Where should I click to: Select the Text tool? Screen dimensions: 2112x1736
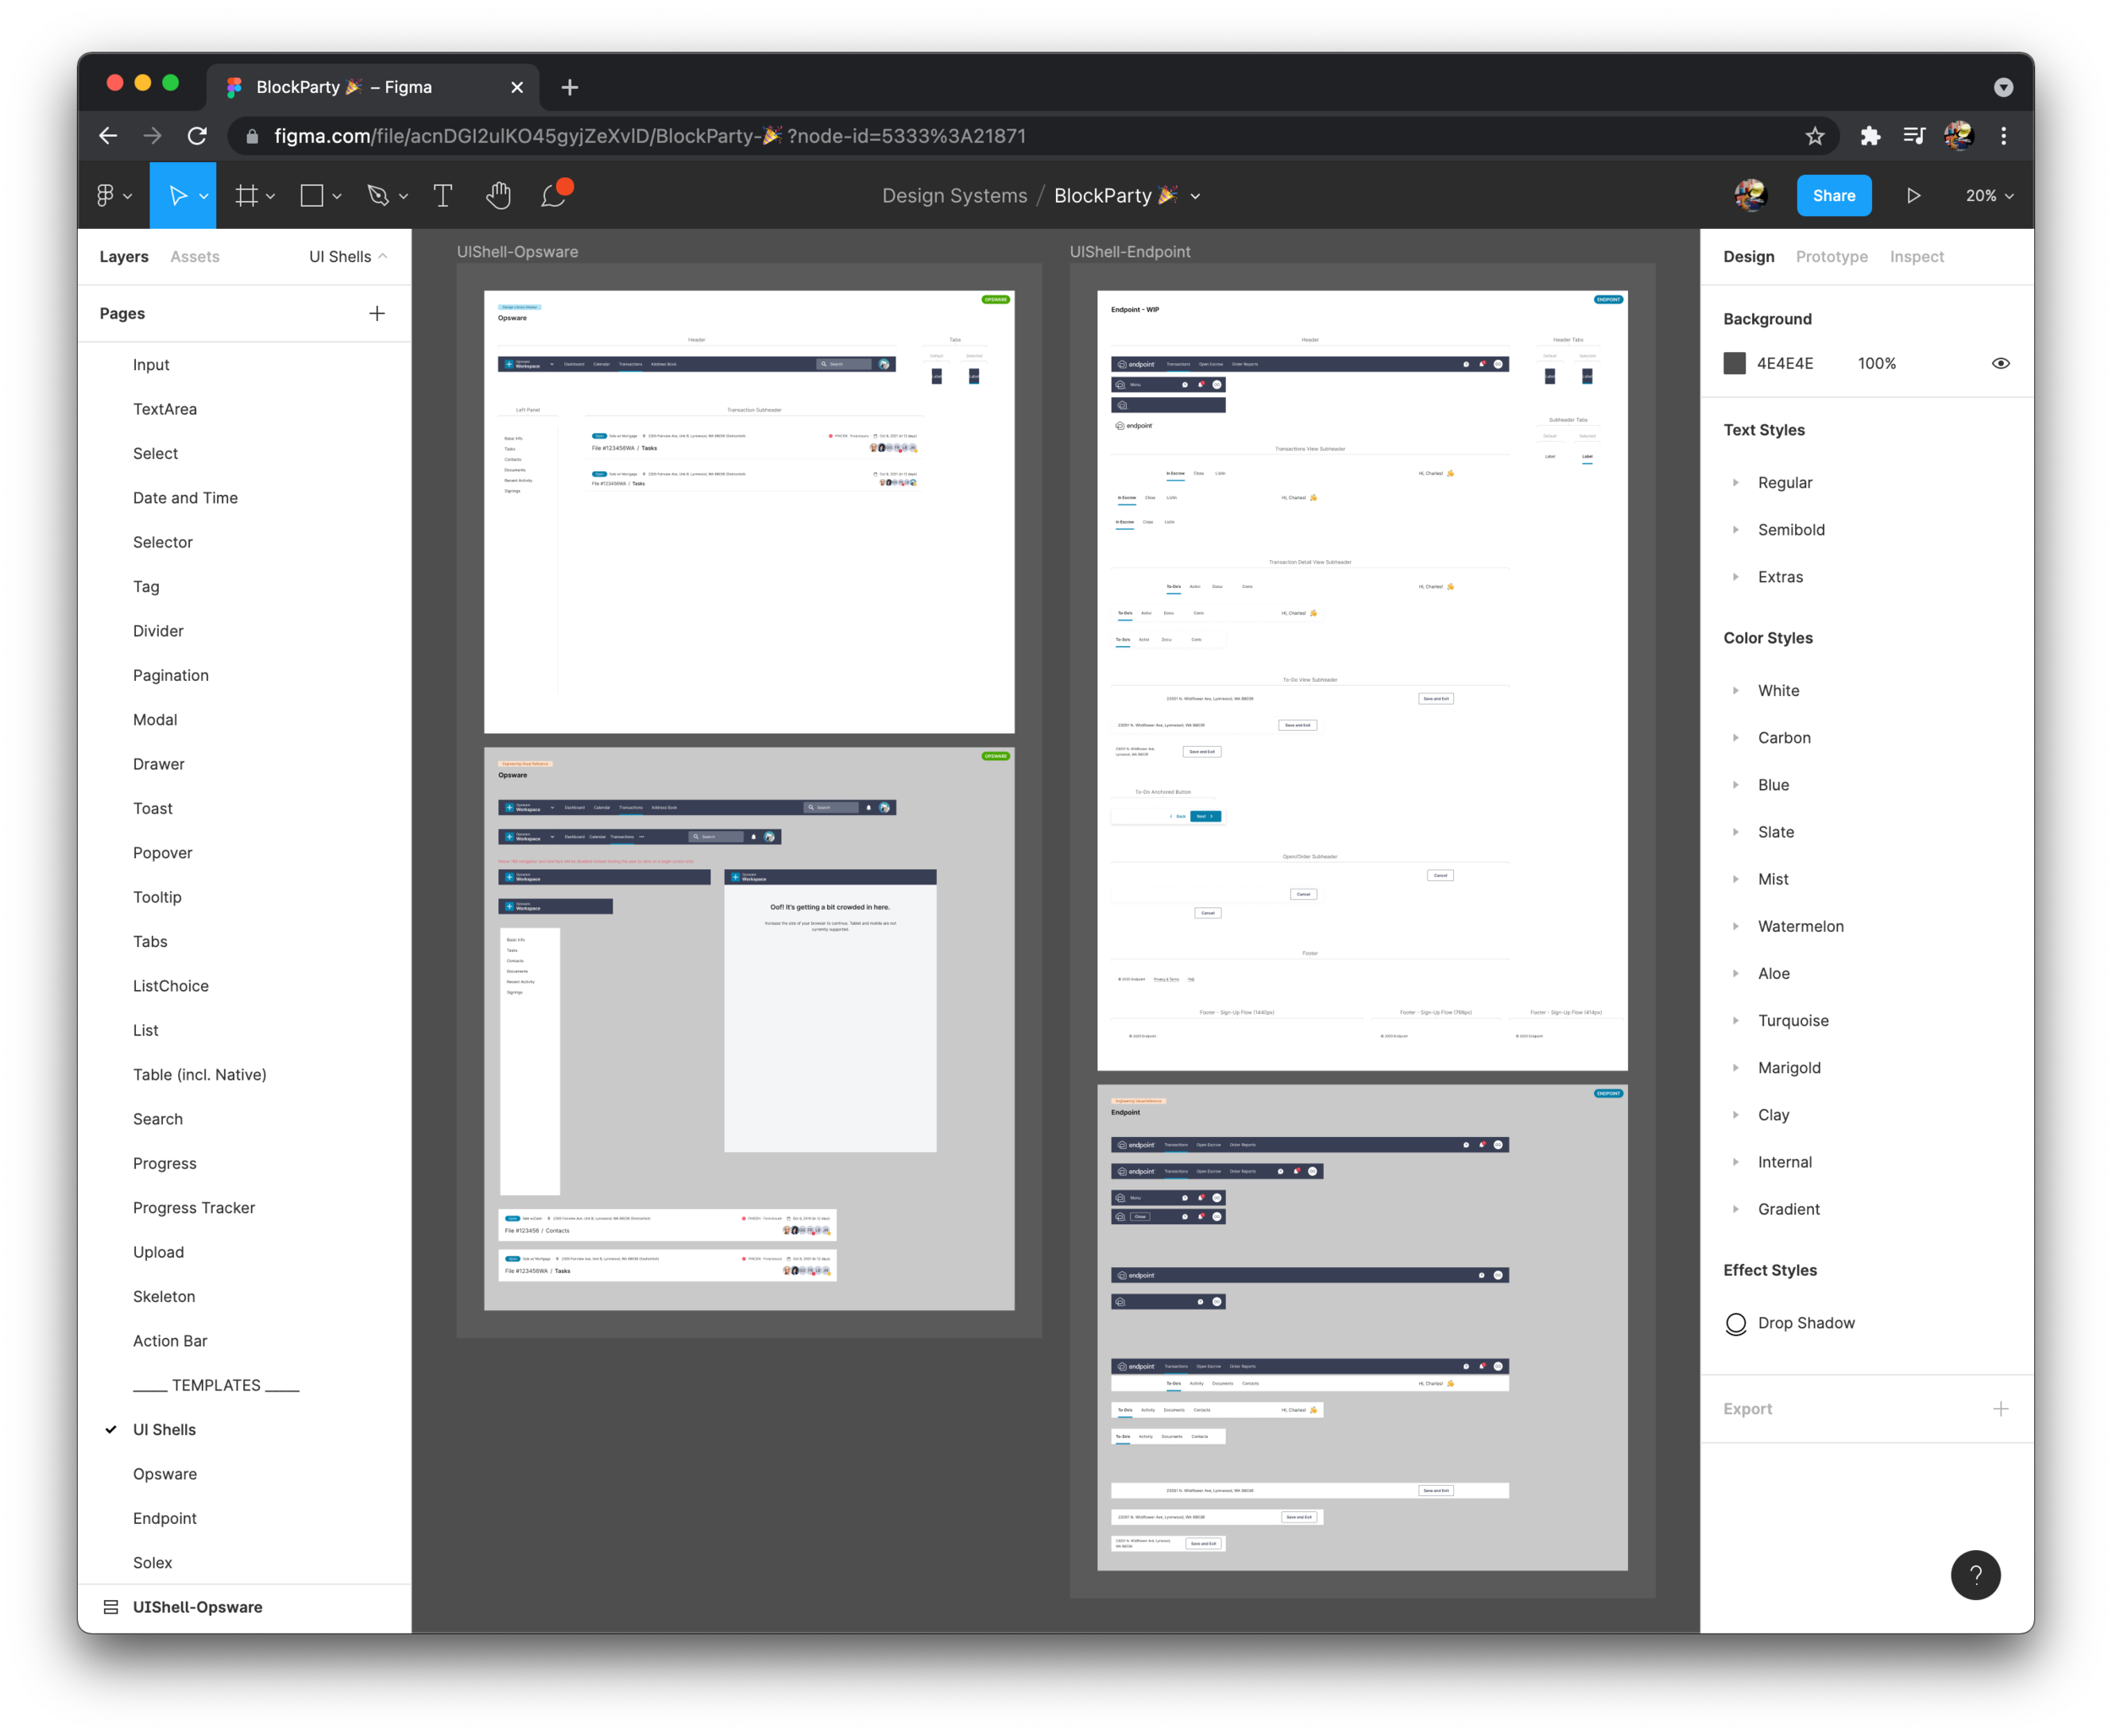point(442,196)
